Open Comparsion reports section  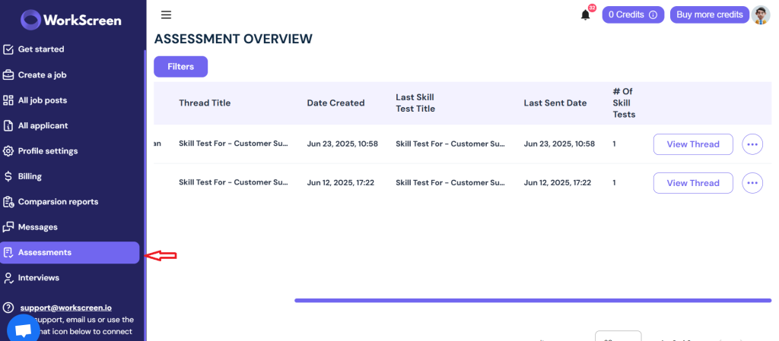(x=58, y=202)
